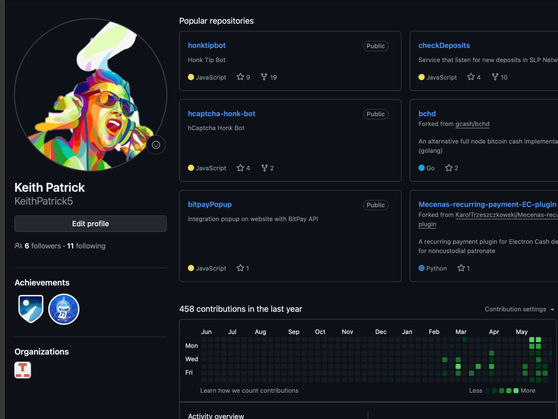Click the Edit profile button

pyautogui.click(x=90, y=224)
